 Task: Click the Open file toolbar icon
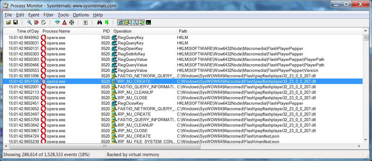pyautogui.click(x=9, y=23)
